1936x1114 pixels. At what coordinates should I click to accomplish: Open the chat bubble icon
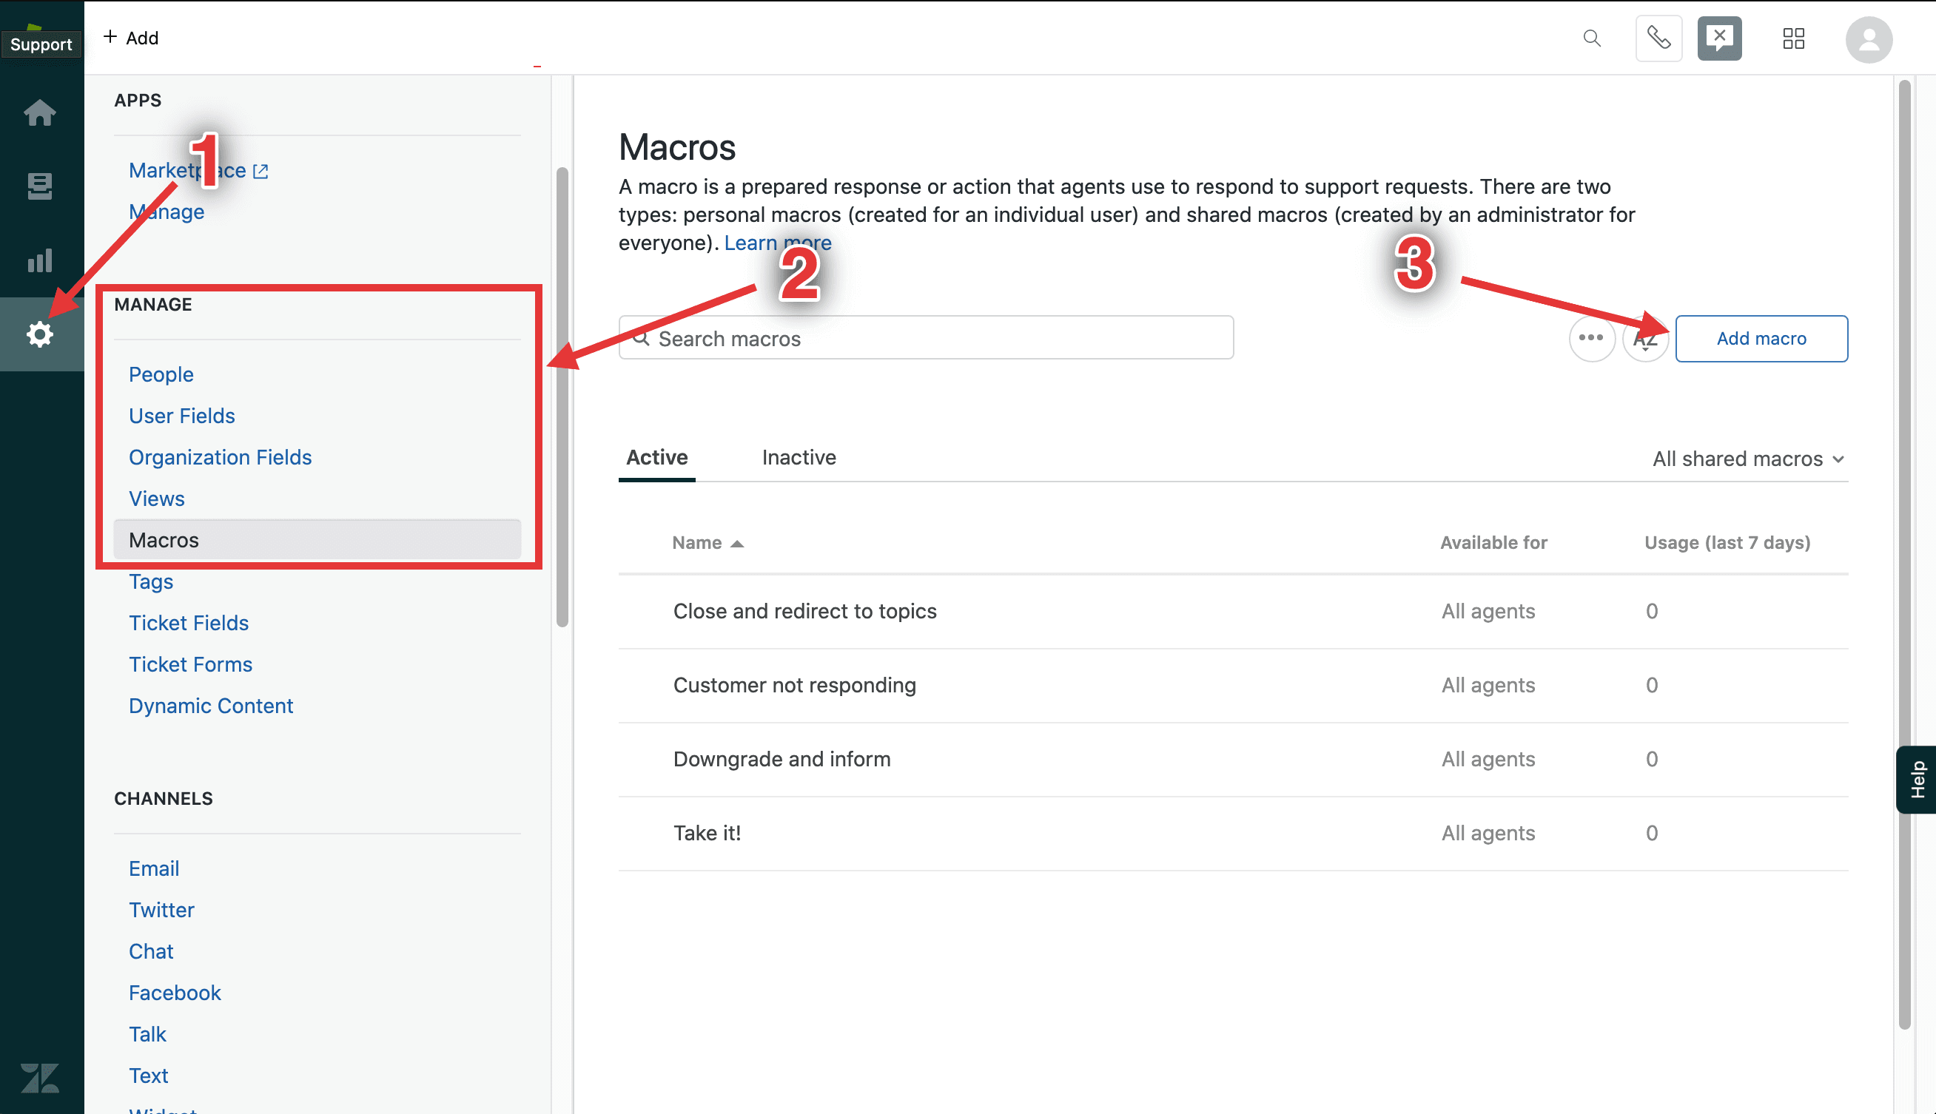tap(1718, 38)
